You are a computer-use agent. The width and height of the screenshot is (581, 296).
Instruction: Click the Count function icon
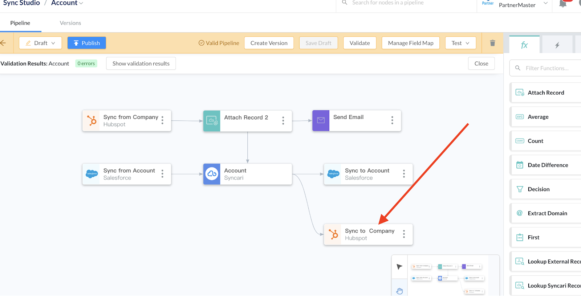click(520, 141)
